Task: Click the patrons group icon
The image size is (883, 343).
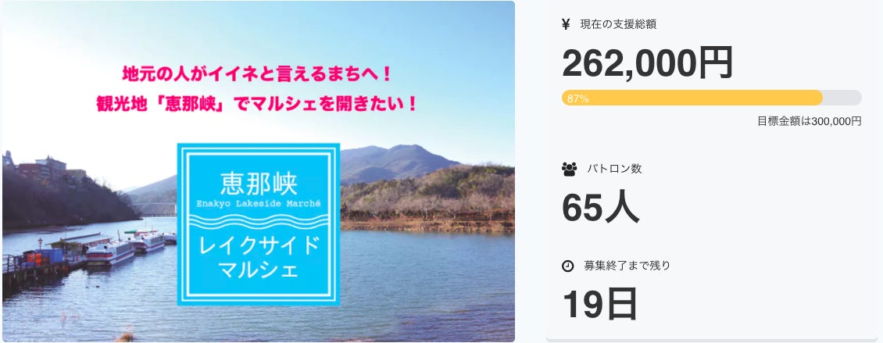Action: point(569,169)
